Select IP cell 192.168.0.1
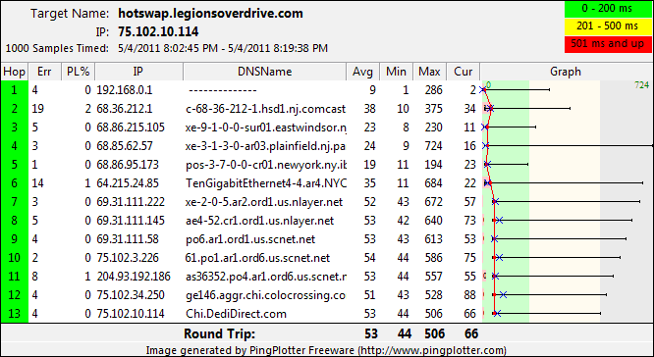 125,90
